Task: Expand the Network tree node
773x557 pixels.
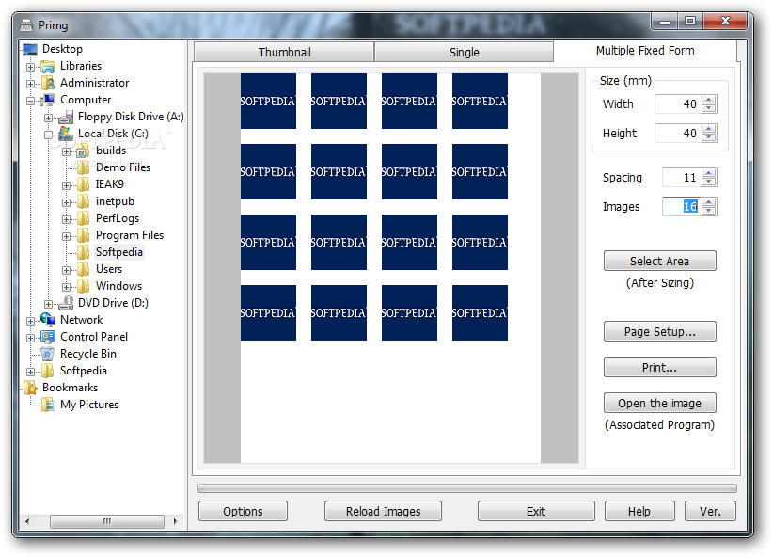Action: click(x=31, y=321)
